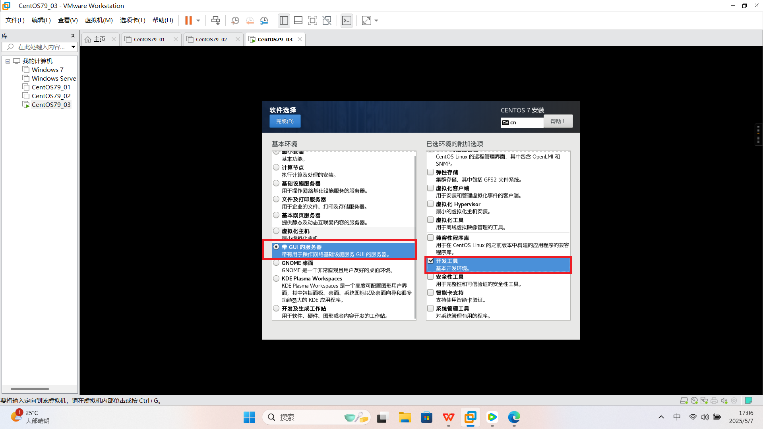Toggle the console view icon
This screenshot has height=429, width=763.
point(347,20)
